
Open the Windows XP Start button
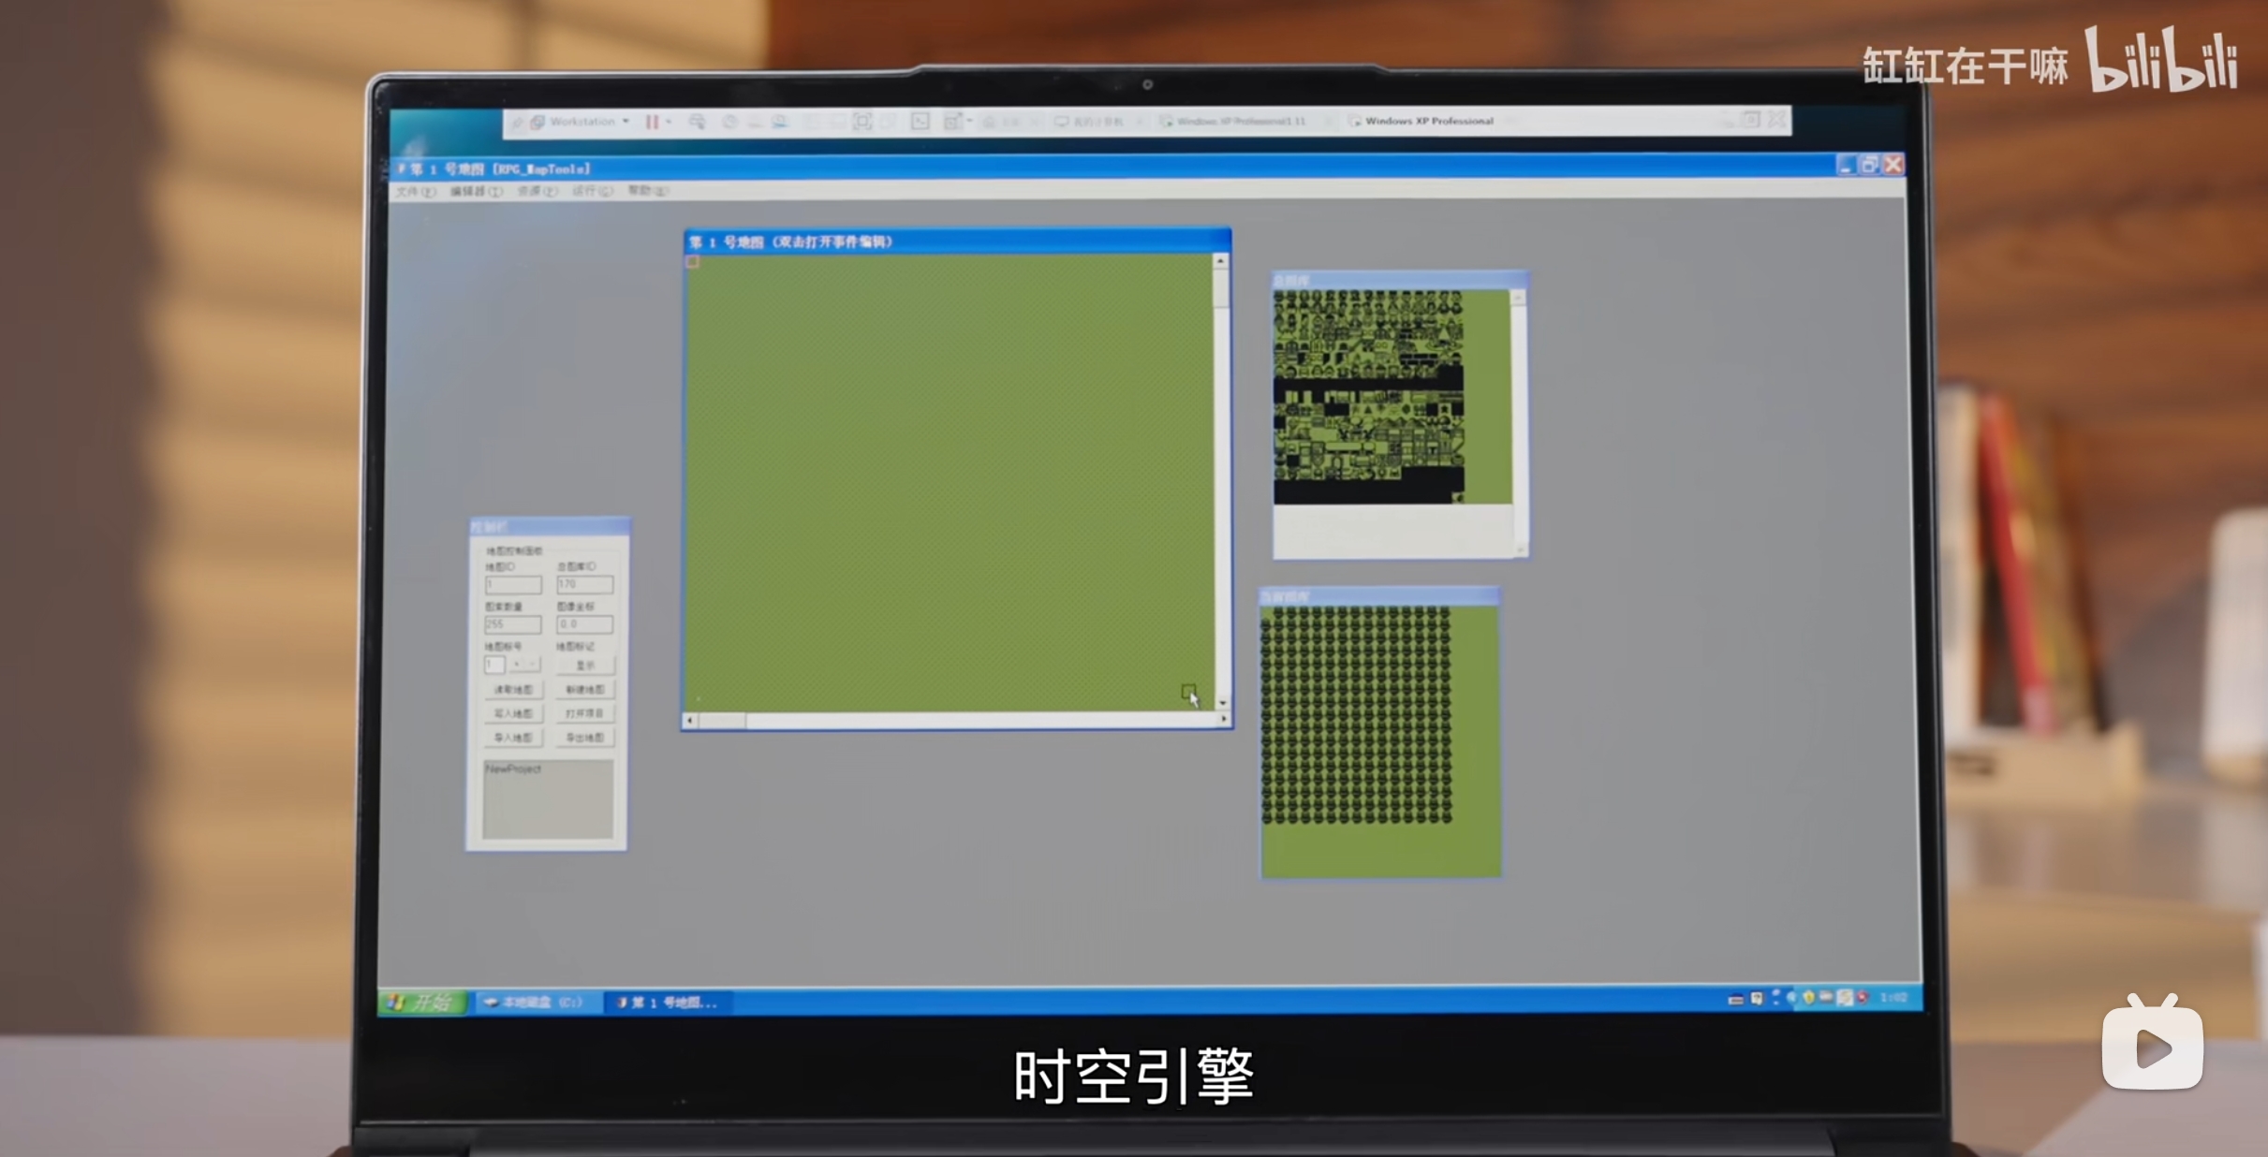point(423,1003)
